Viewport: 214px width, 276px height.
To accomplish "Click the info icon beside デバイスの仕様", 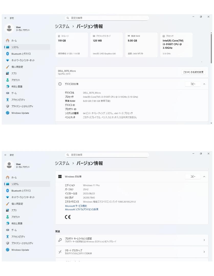I will 60,84.
